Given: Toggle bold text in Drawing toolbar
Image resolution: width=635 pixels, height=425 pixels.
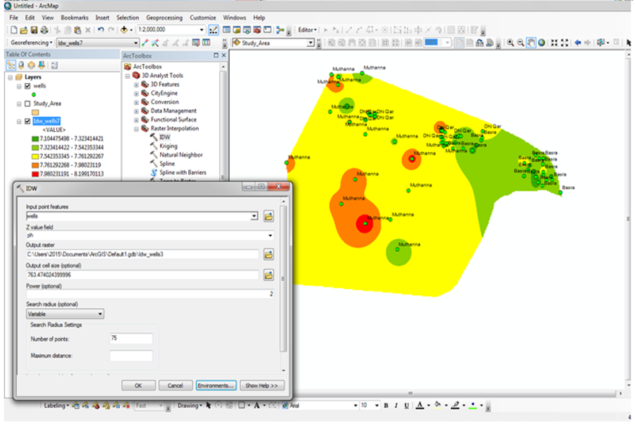Looking at the screenshot, I should (x=386, y=405).
